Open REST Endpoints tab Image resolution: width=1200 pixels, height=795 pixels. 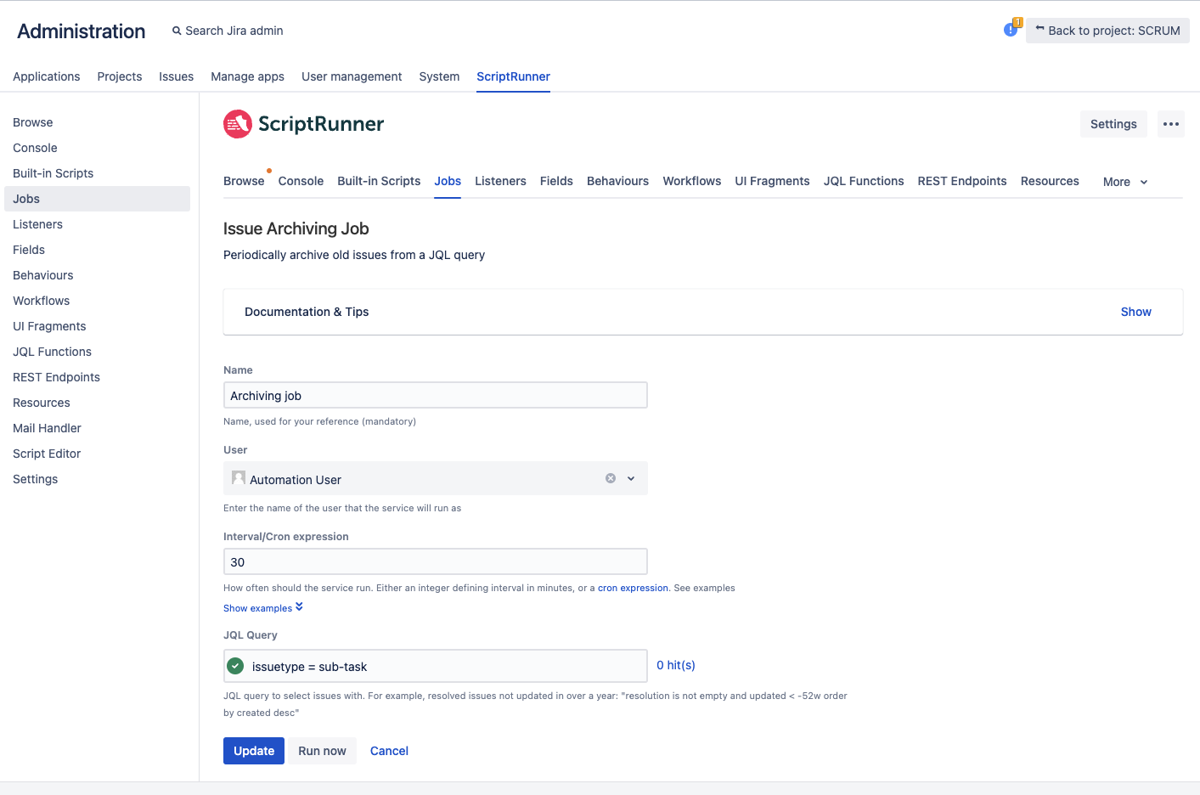(962, 181)
